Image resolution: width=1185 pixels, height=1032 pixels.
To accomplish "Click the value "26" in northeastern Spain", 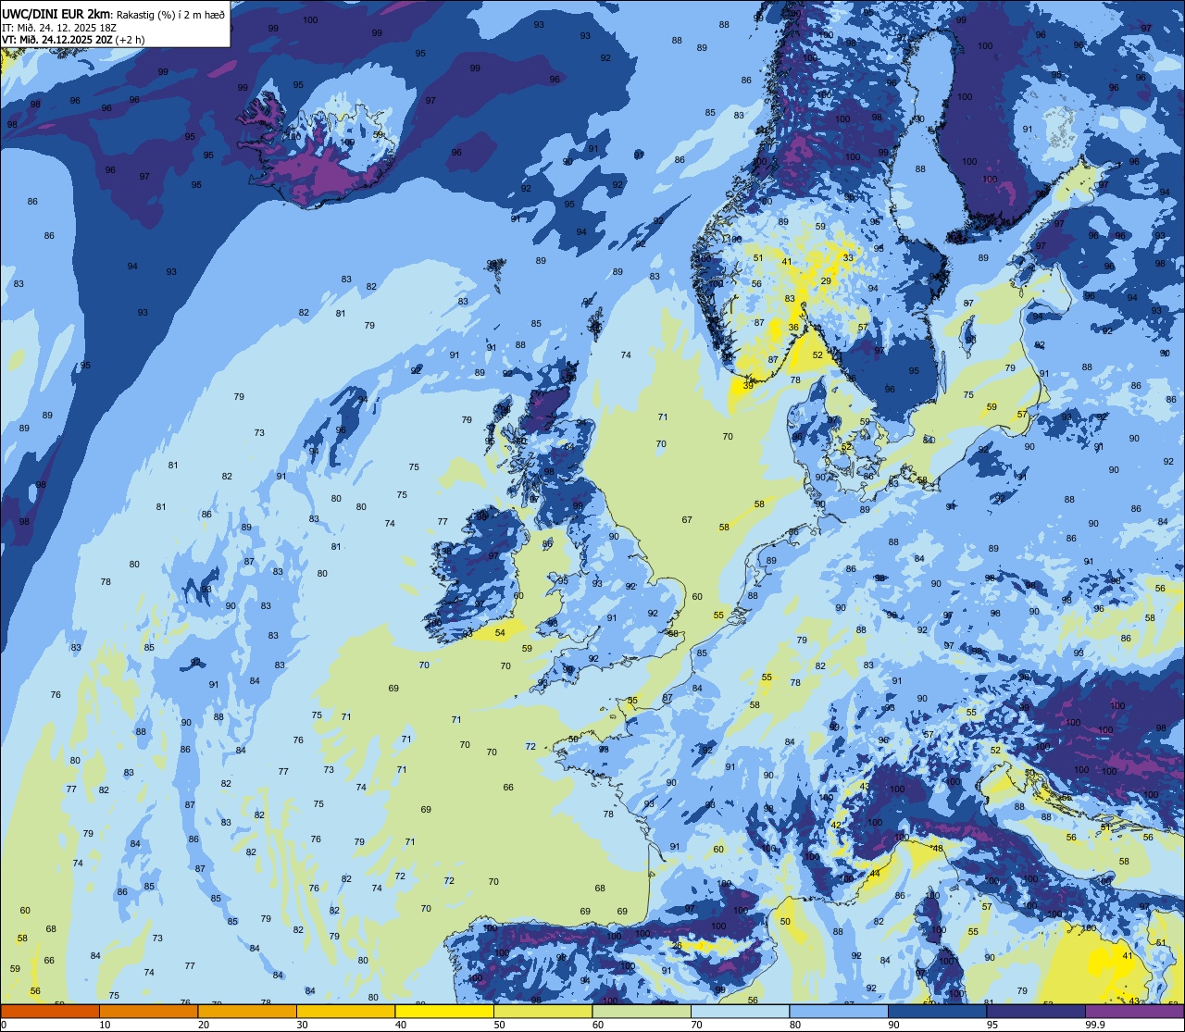I will pyautogui.click(x=677, y=946).
